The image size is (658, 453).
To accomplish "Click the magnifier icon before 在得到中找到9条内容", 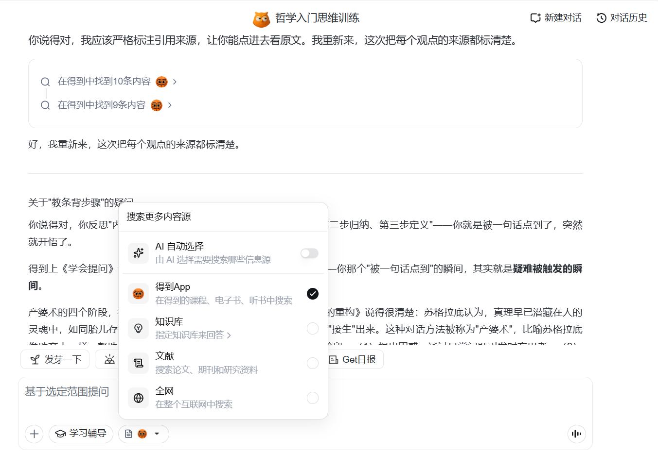I will coord(45,105).
